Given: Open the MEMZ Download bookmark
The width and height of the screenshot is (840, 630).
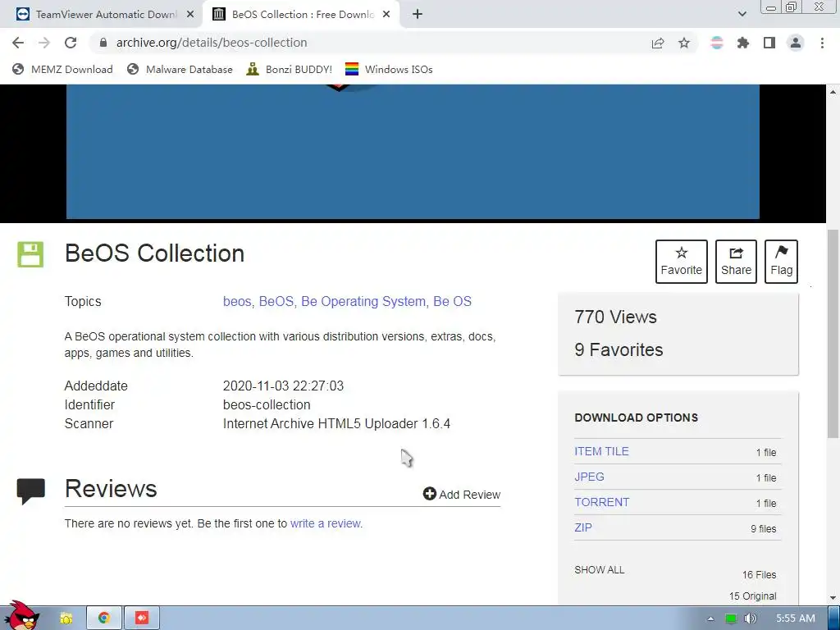Looking at the screenshot, I should point(62,69).
